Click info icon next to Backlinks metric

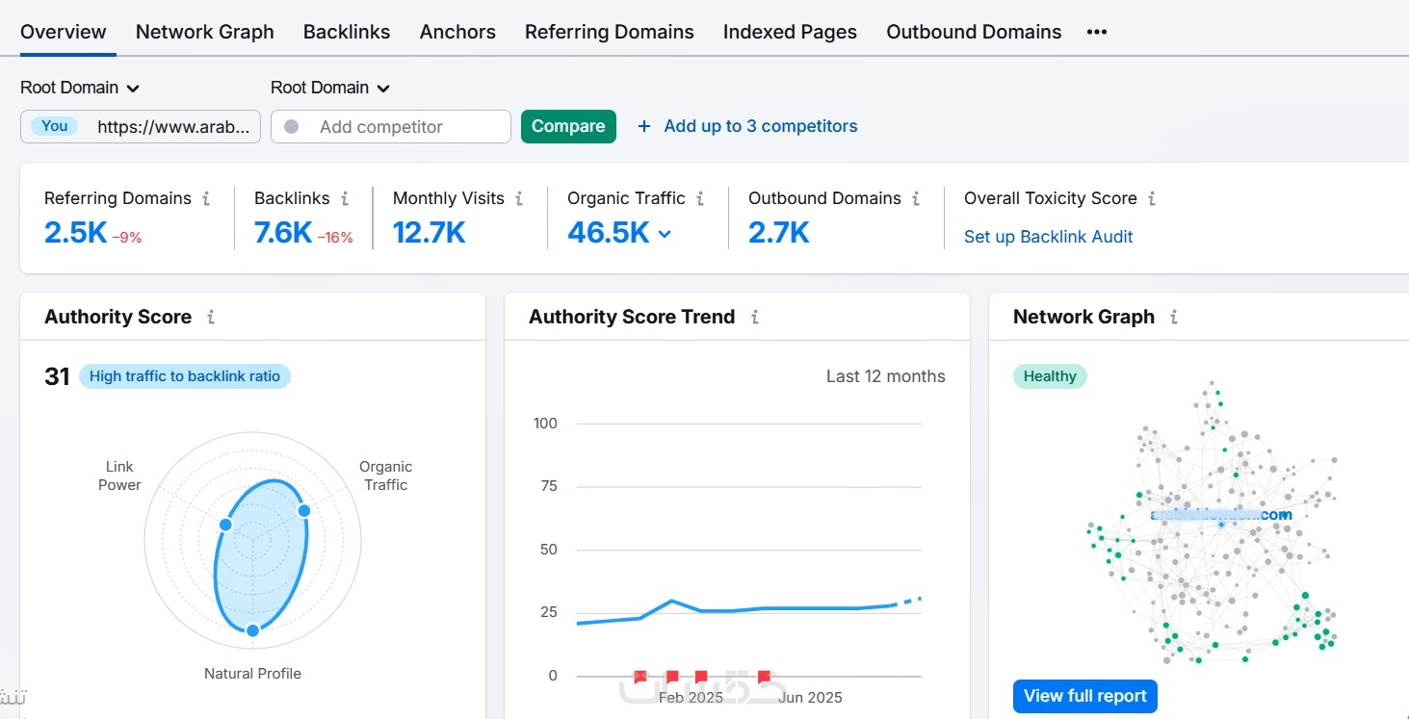[345, 198]
